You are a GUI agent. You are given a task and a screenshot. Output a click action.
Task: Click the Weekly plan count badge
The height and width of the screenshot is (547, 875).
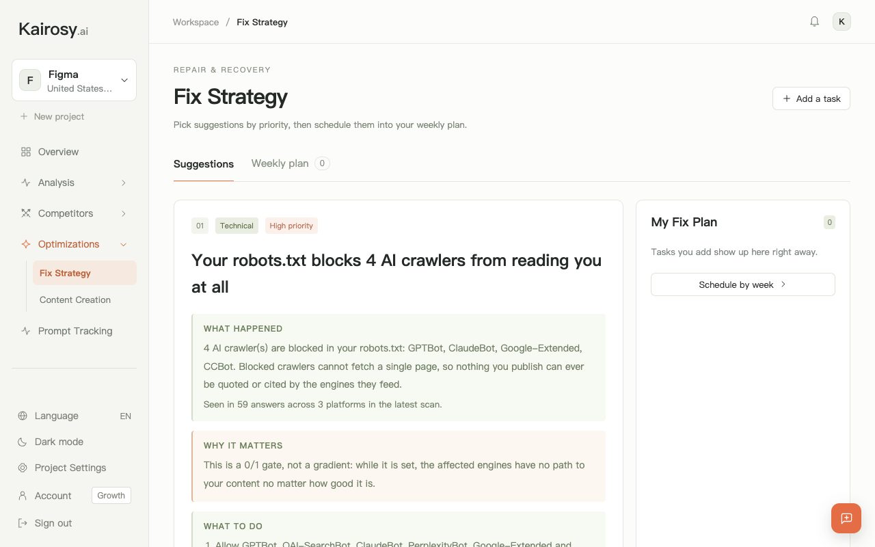coord(322,163)
